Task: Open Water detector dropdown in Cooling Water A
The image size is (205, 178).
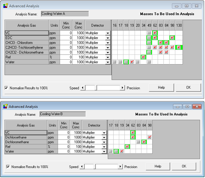Action: pos(108,62)
